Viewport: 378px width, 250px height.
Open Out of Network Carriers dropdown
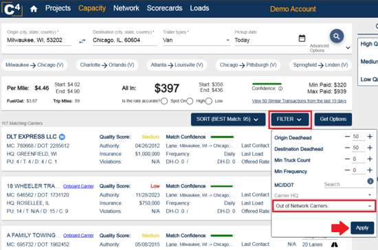(x=324, y=206)
